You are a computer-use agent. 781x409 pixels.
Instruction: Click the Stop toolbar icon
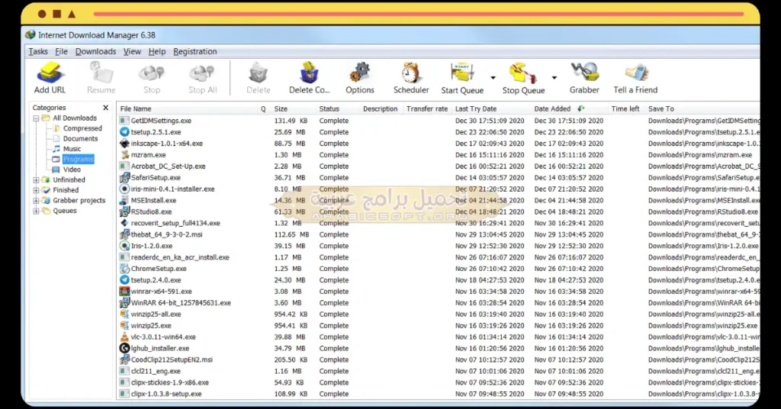[x=152, y=73]
